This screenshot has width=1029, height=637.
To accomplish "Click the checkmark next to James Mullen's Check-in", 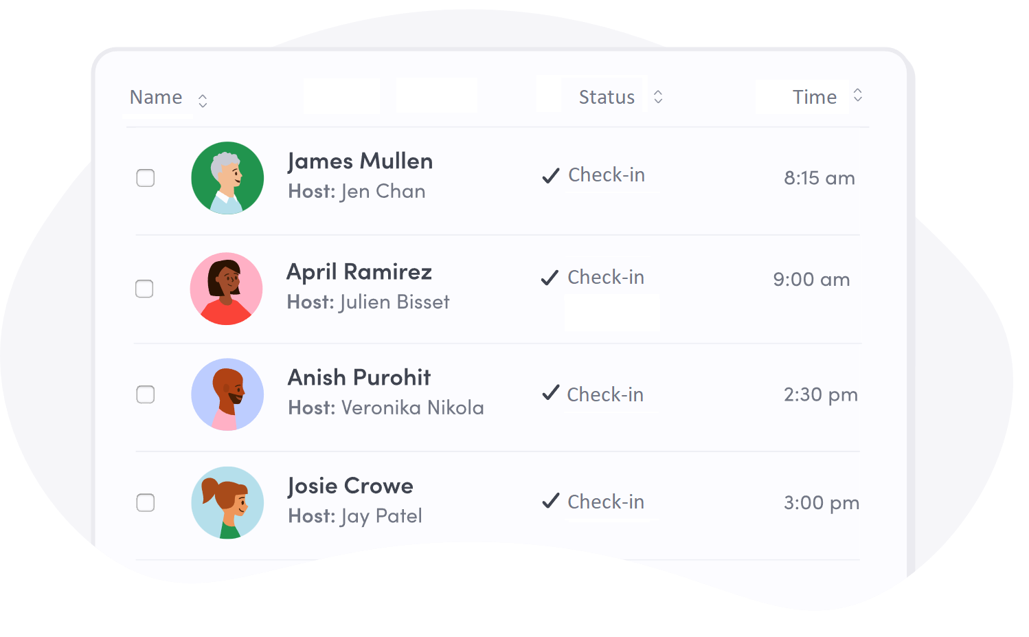I will coord(551,176).
